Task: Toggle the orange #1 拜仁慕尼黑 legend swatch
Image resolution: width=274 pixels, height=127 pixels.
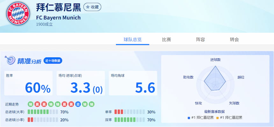Action: click(x=217, y=118)
